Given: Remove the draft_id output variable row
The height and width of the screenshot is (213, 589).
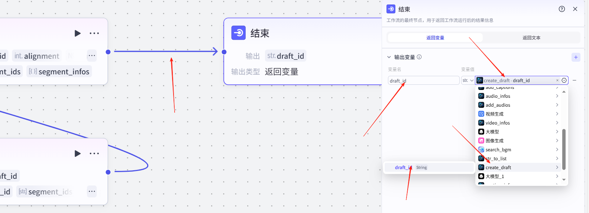Looking at the screenshot, I should [575, 80].
